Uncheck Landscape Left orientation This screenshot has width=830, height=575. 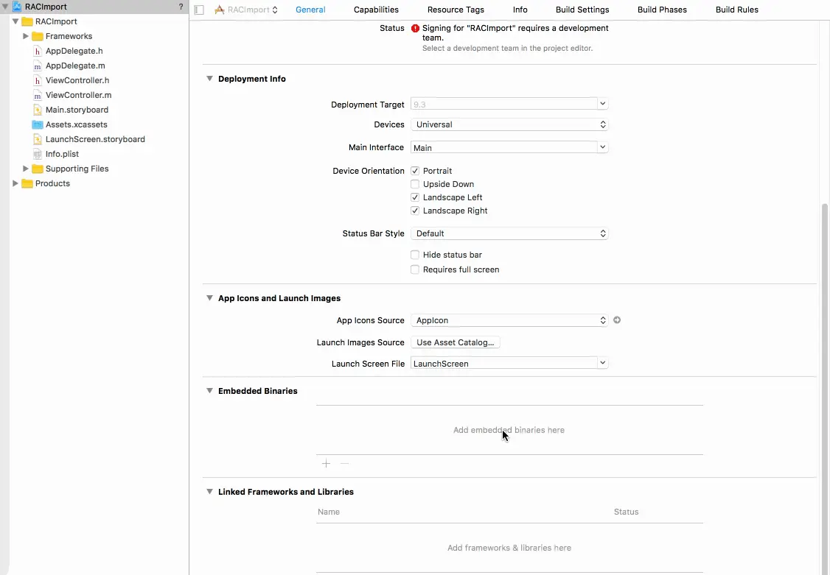click(x=415, y=197)
